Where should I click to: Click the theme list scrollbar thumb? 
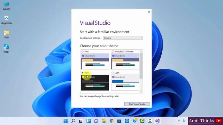point(141,66)
